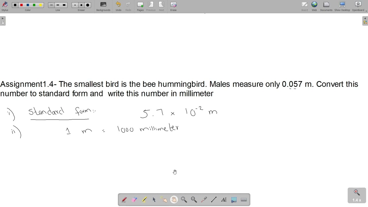Select the draw Line tool
The height and width of the screenshot is (207, 368).
pyautogui.click(x=214, y=200)
